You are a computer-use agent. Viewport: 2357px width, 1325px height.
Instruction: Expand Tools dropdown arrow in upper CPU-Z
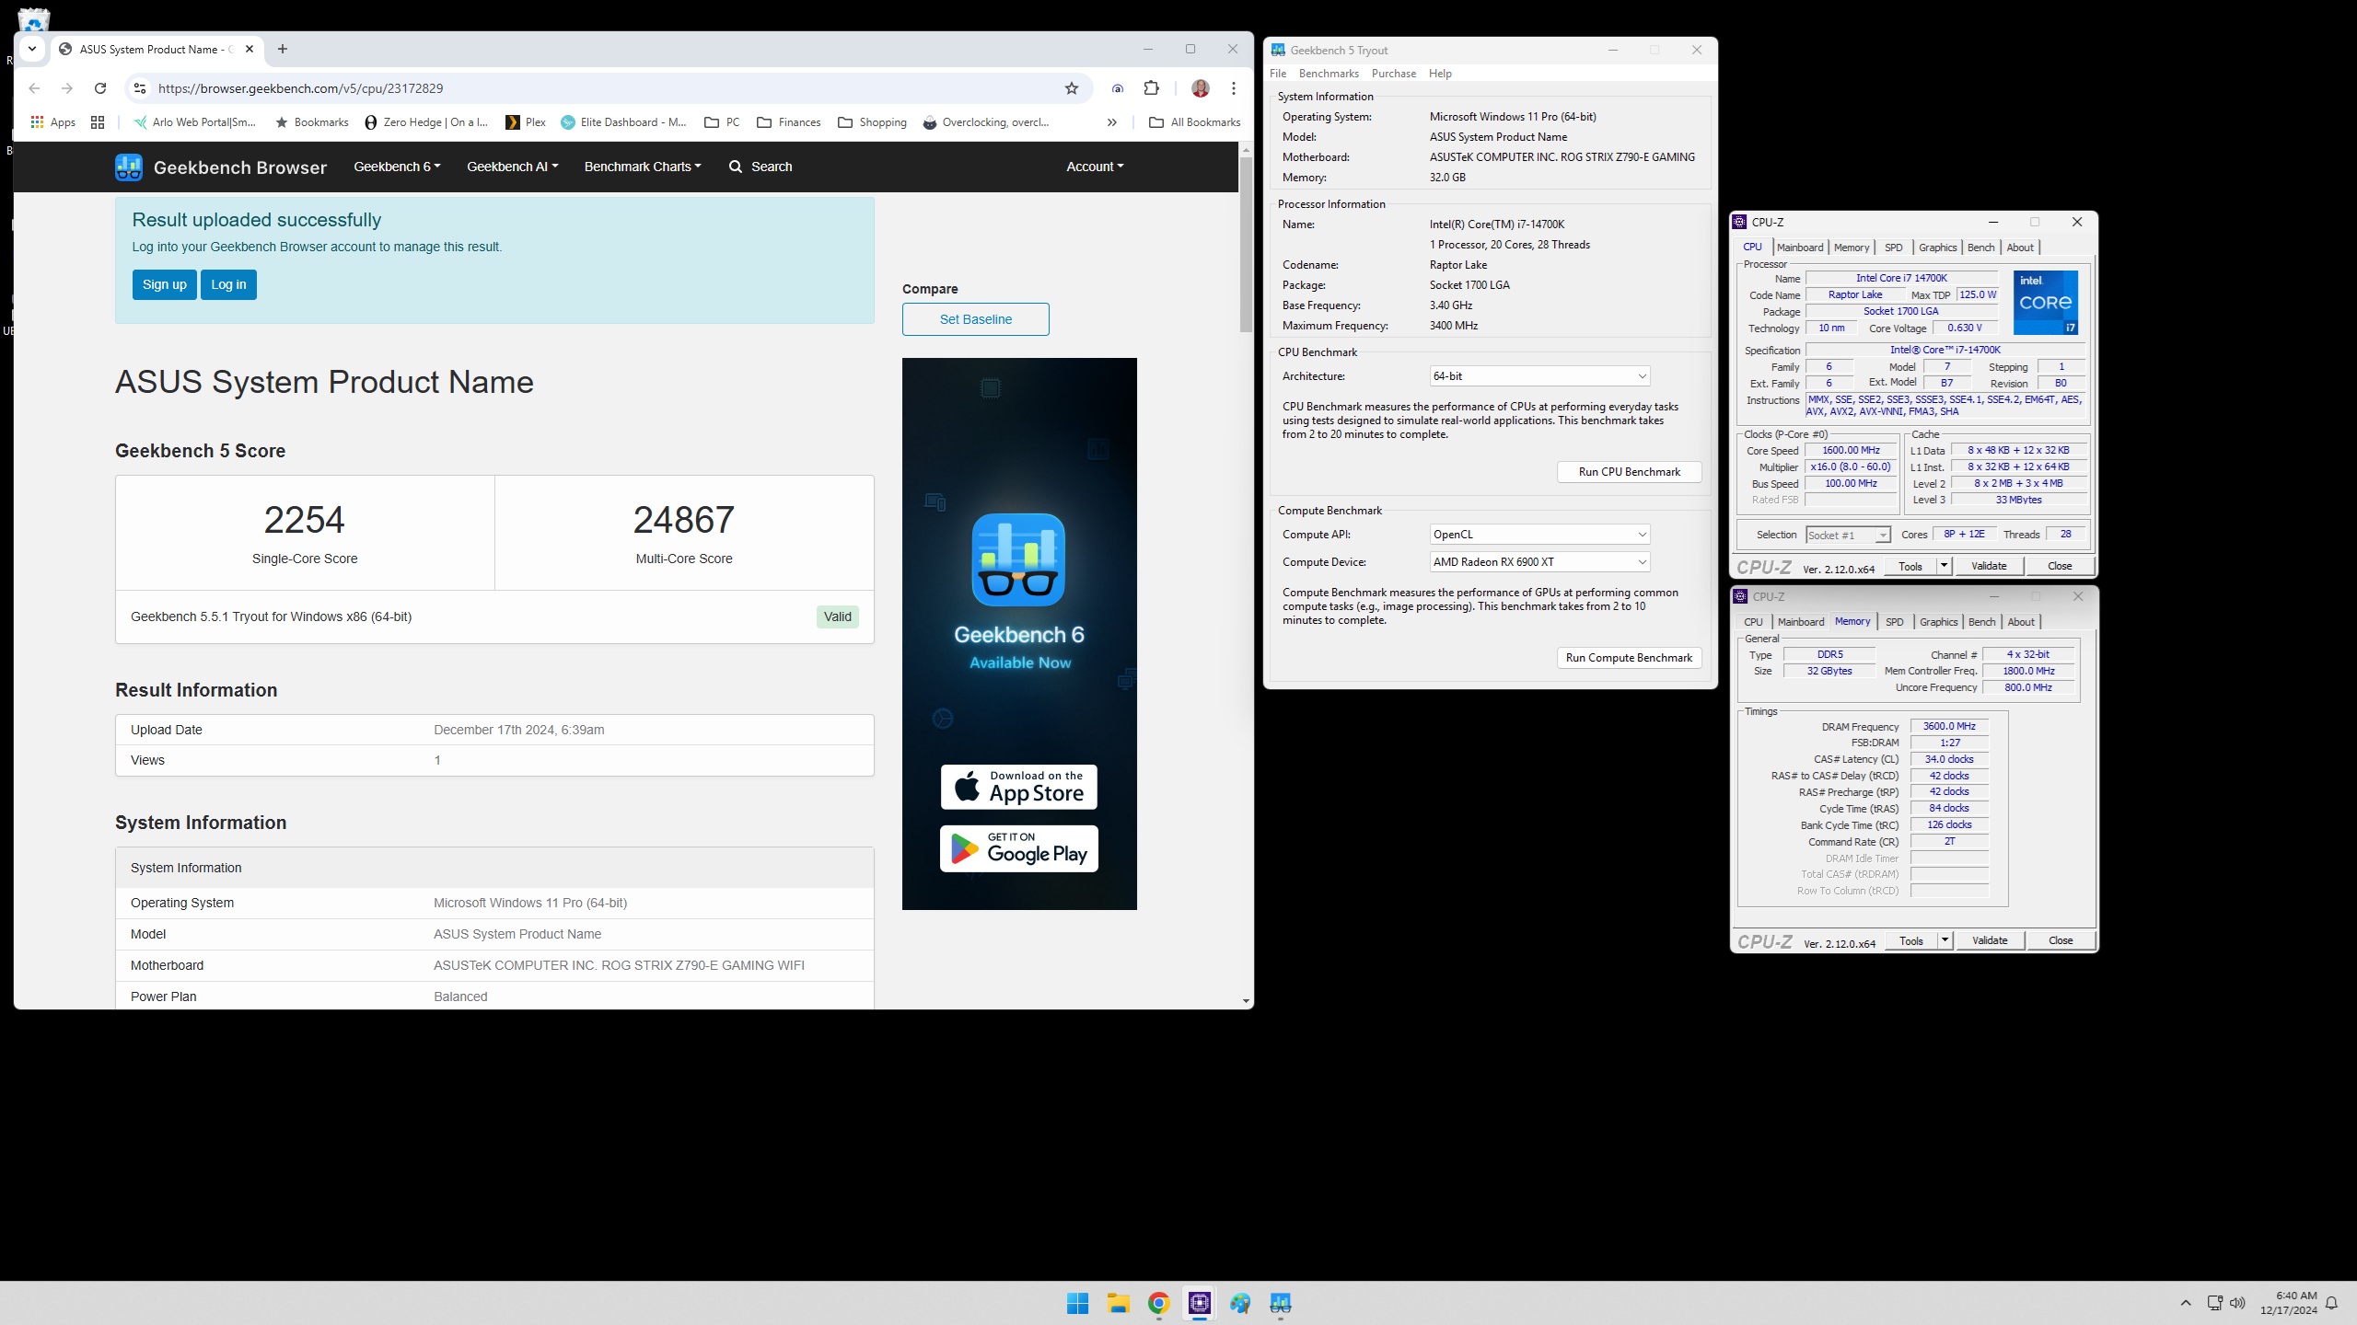click(1944, 566)
